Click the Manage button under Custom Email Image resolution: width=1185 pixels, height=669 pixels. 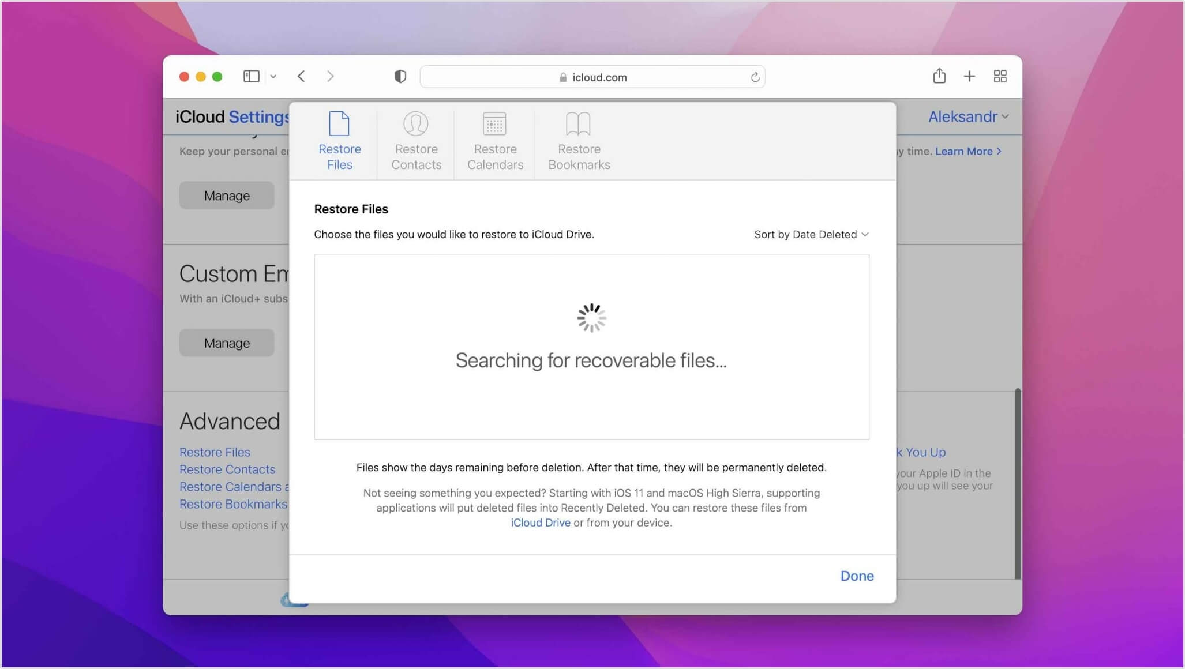pos(226,342)
